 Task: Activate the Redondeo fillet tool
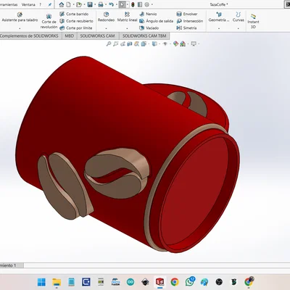(106, 17)
